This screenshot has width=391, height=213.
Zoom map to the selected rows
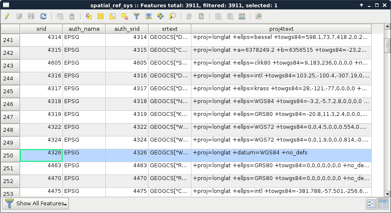[x=173, y=16]
